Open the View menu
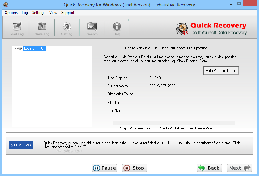 click(x=53, y=13)
